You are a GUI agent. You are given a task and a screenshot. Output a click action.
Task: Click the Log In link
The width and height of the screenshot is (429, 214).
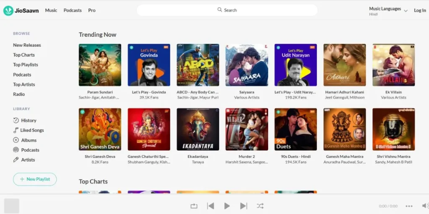pos(420,10)
